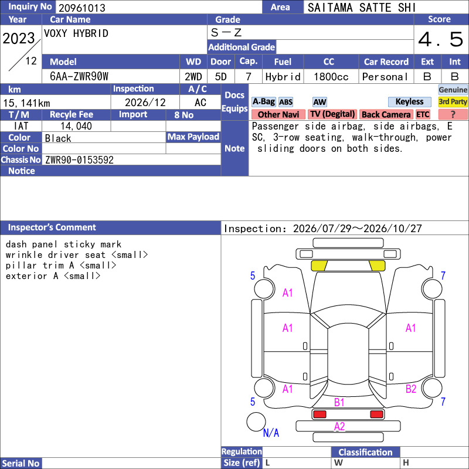Click the B2 damage mark on diagram
The width and height of the screenshot is (469, 469).
click(411, 389)
